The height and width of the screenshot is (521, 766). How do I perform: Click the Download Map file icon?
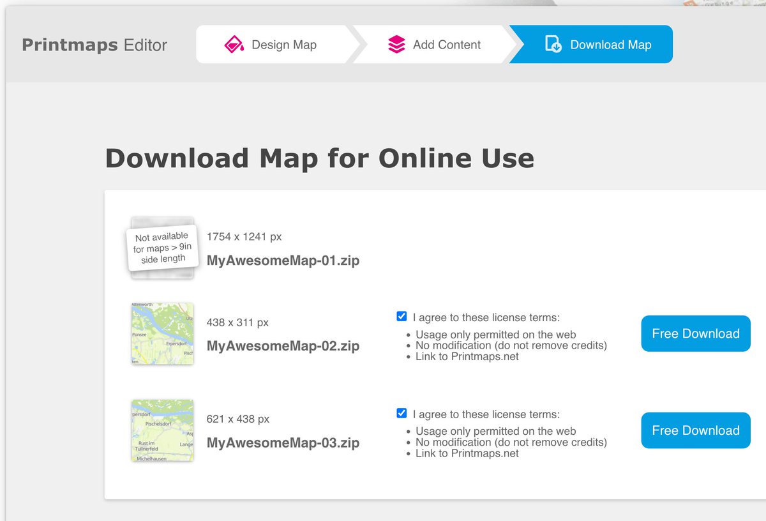coord(553,44)
